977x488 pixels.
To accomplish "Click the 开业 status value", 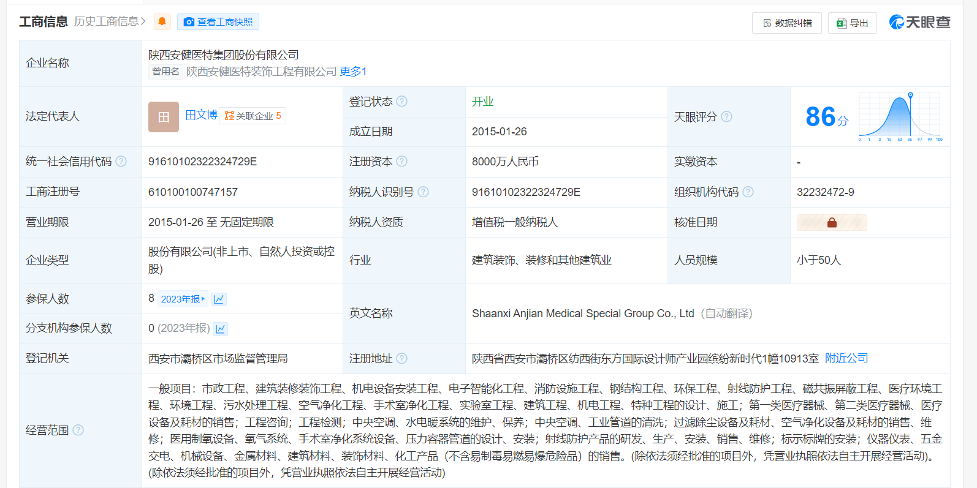I will click(482, 102).
